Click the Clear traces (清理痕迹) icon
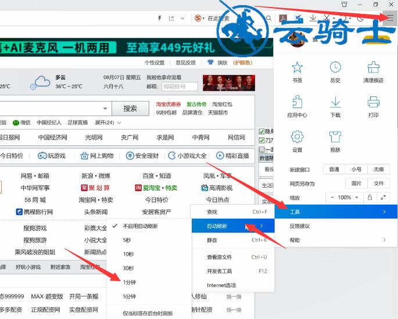Screen dimensions: 398x319 tap(374, 67)
